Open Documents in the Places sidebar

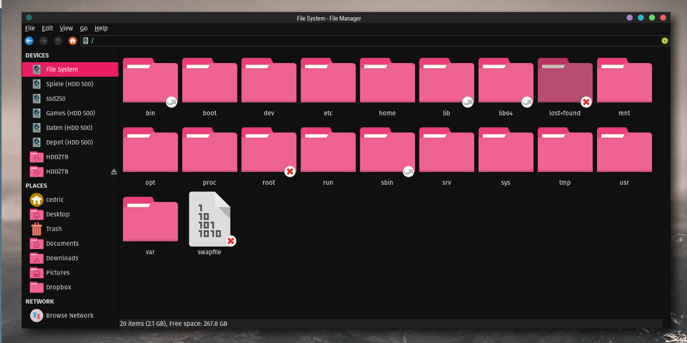click(x=70, y=244)
